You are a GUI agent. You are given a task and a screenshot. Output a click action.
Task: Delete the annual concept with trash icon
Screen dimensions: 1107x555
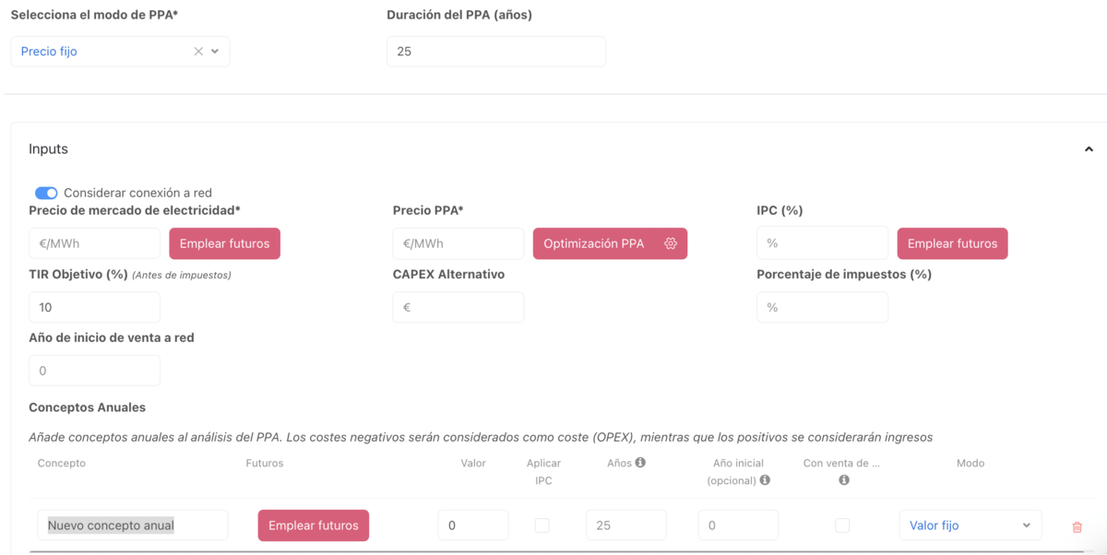(x=1077, y=526)
